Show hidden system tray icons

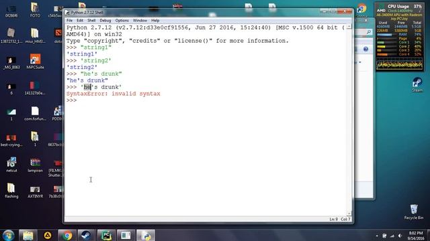click(x=377, y=236)
